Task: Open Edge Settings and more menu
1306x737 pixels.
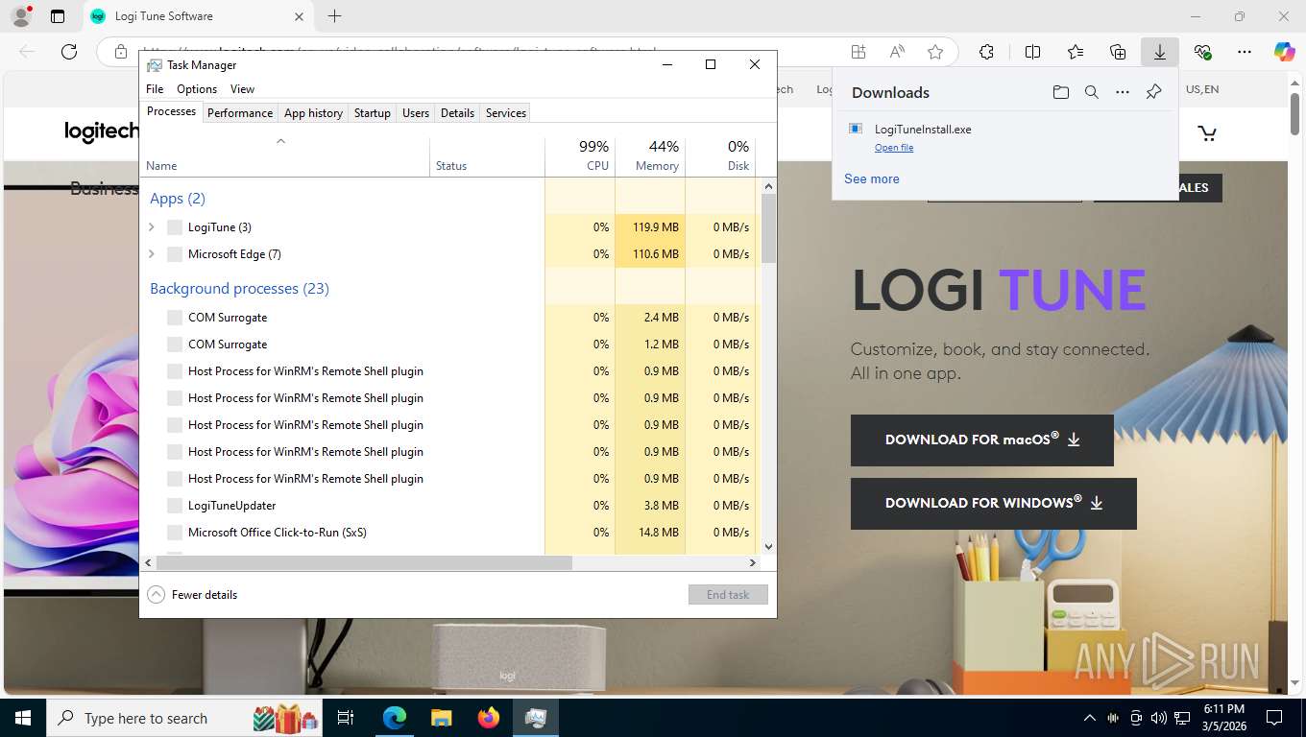Action: [1245, 52]
